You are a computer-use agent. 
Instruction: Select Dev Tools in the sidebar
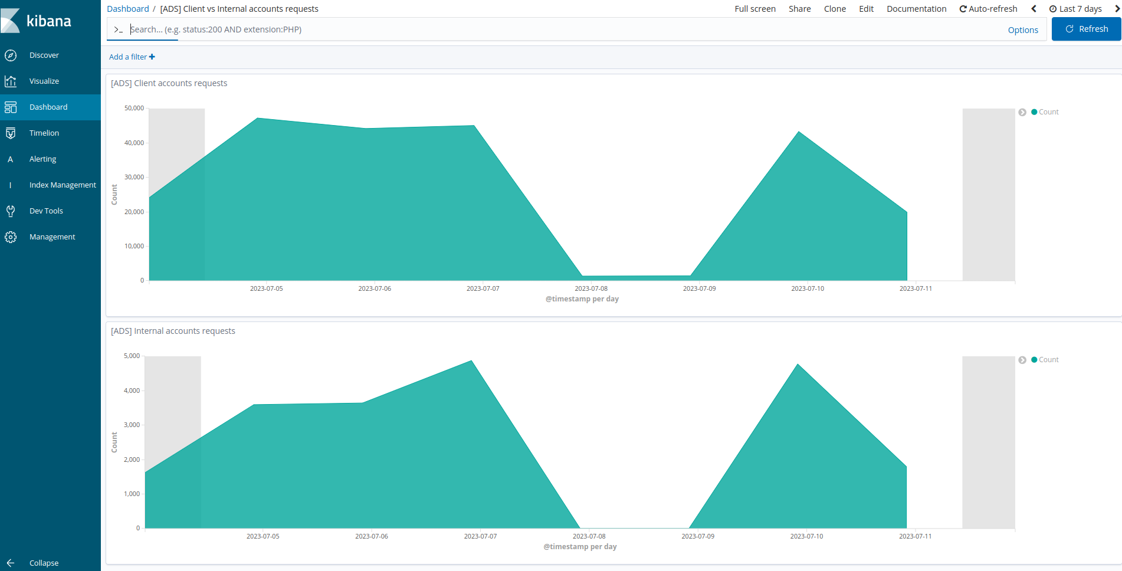coord(46,211)
